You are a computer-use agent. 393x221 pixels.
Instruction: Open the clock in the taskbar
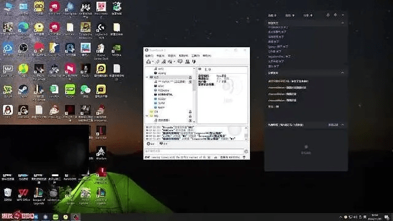click(375, 217)
